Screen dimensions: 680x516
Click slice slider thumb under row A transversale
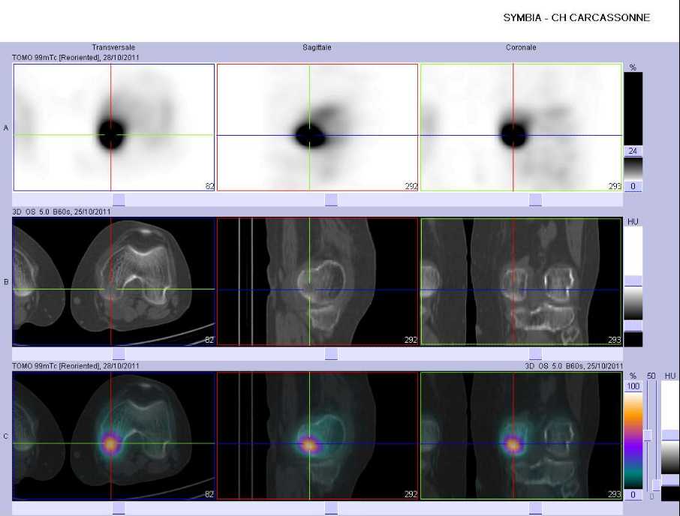tap(119, 199)
